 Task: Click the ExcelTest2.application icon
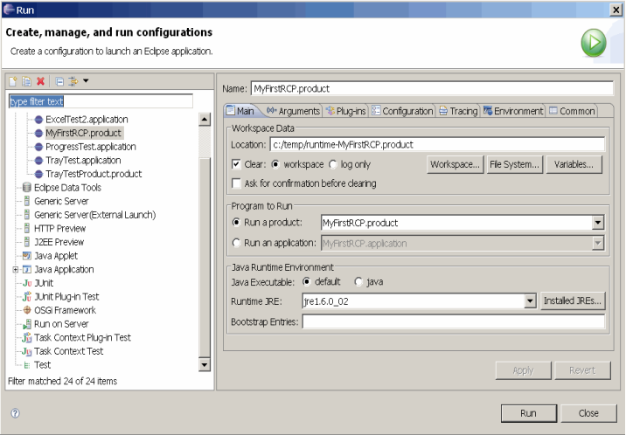[38, 119]
